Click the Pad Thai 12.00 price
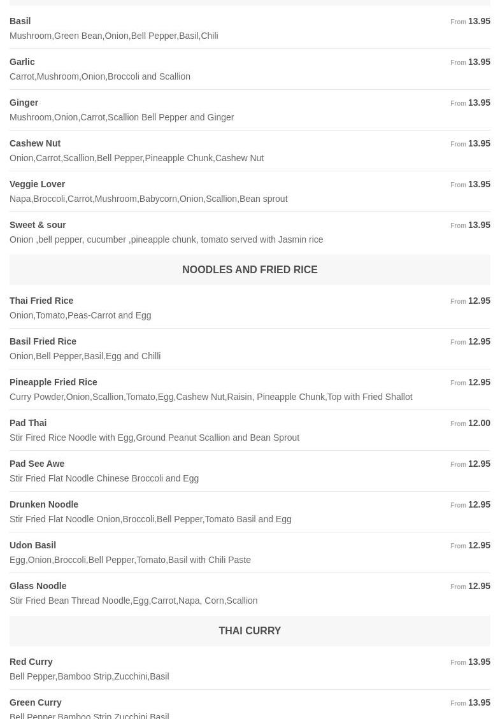 (479, 423)
